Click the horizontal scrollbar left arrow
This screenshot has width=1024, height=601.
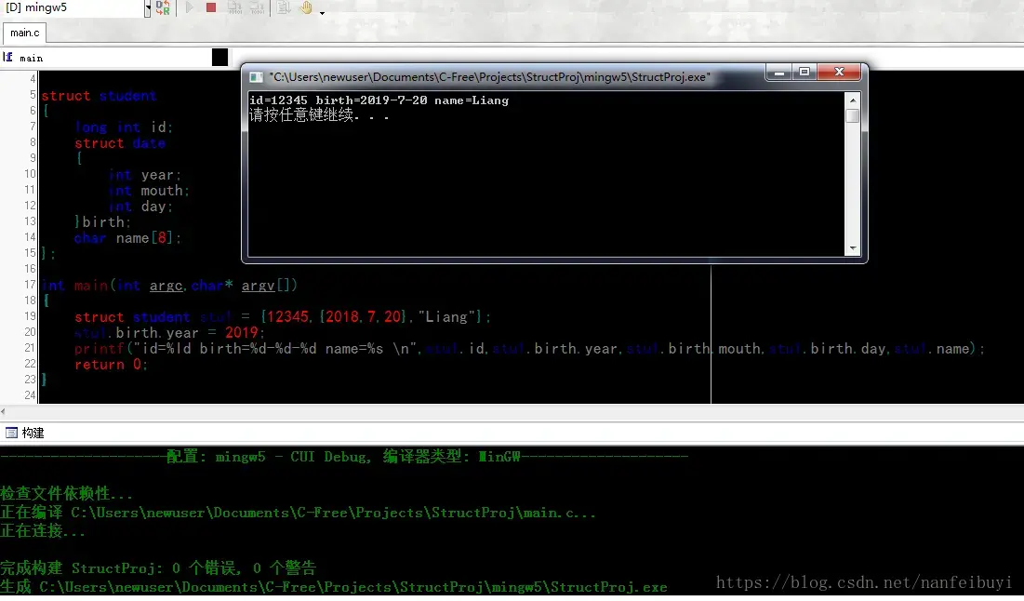click(4, 411)
